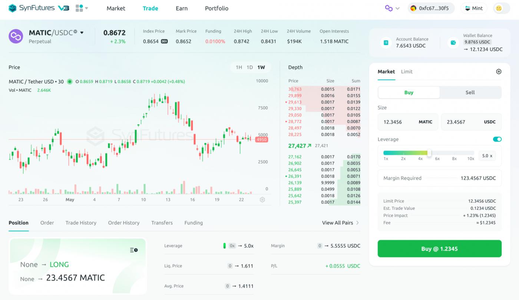Select the 1H chart timeframe
The image size is (519, 300).
[x=239, y=67]
